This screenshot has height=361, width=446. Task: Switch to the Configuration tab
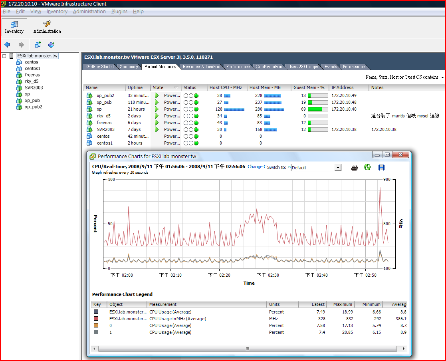click(269, 67)
